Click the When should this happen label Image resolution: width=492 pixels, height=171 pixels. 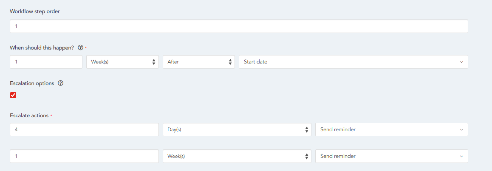pos(42,48)
